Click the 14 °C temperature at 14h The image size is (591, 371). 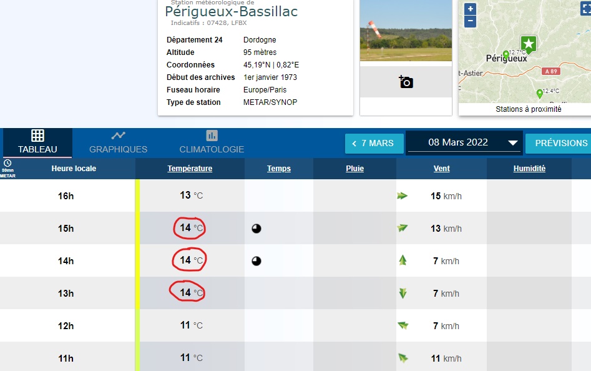tap(191, 260)
